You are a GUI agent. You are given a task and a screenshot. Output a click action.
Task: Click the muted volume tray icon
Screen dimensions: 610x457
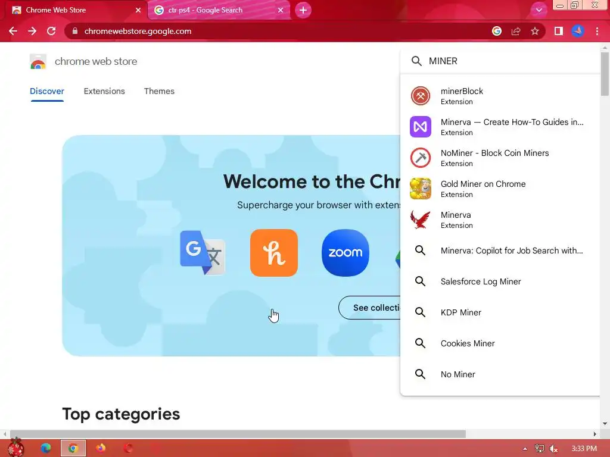553,449
